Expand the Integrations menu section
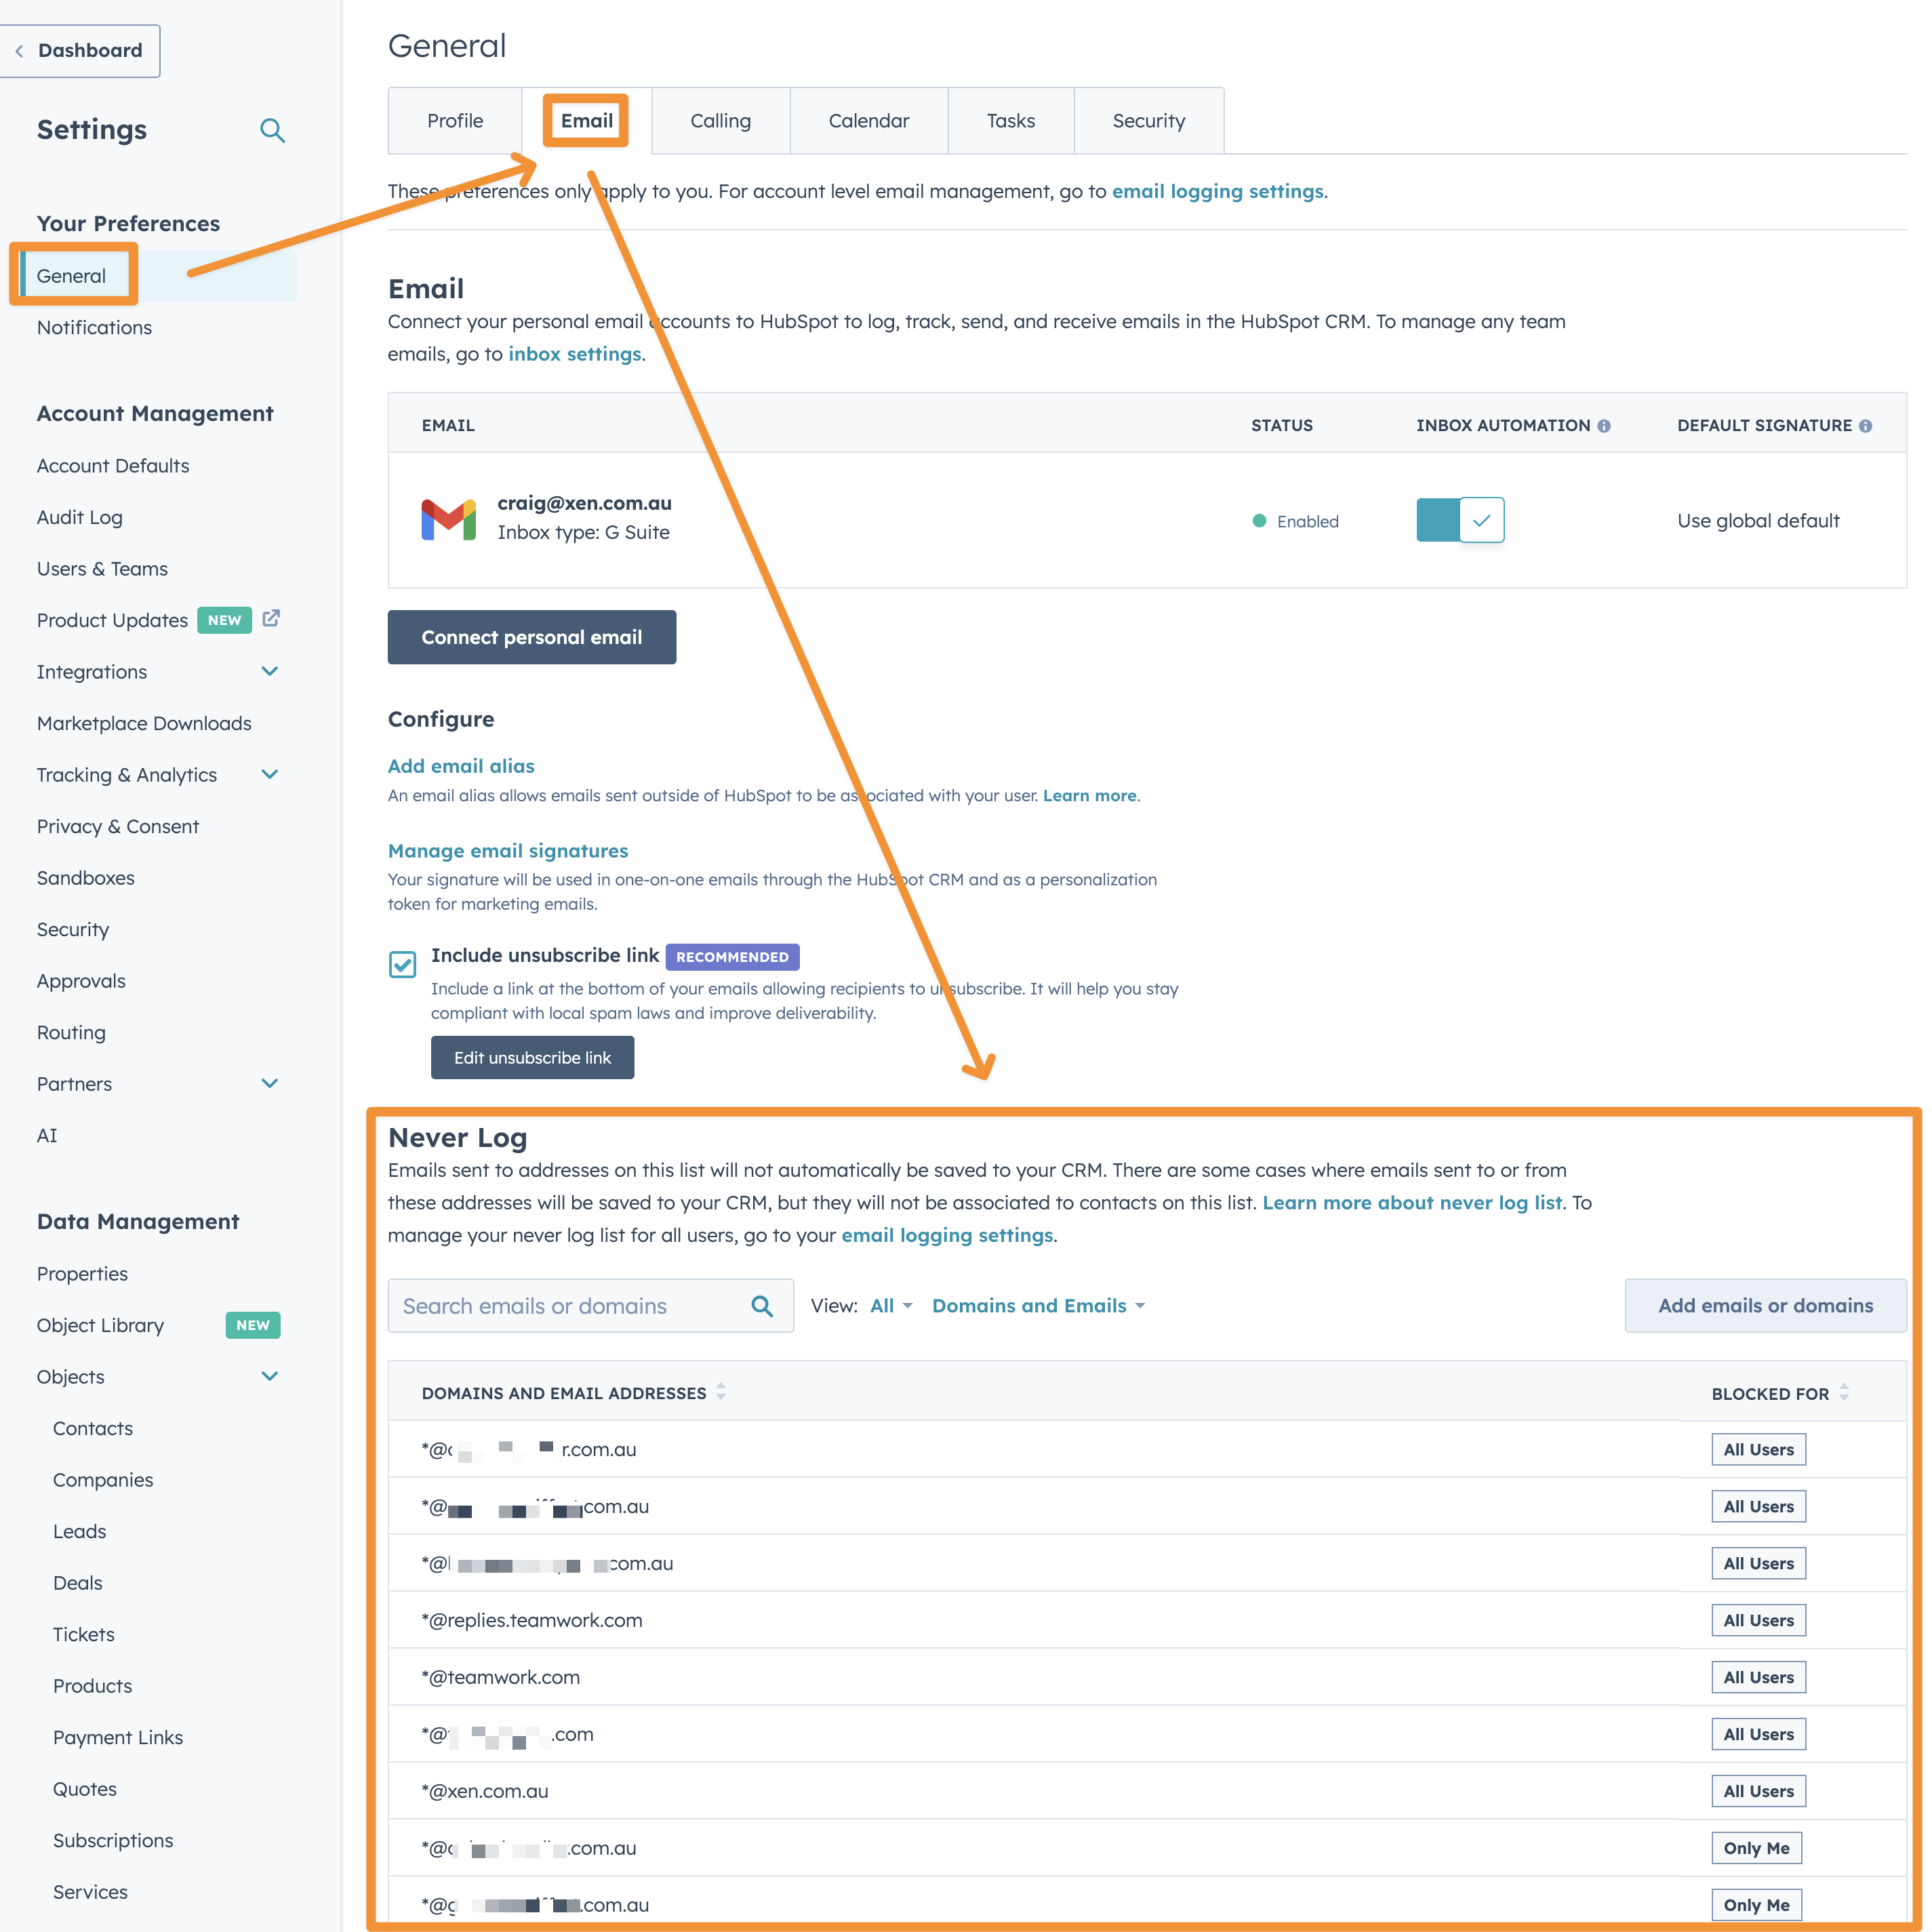The image size is (1932, 1932). [x=269, y=672]
